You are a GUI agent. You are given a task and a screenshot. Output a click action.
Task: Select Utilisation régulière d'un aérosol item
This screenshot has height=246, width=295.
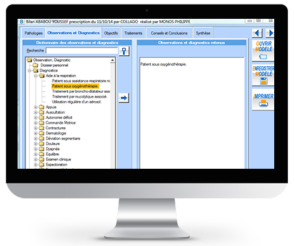pos(77,102)
